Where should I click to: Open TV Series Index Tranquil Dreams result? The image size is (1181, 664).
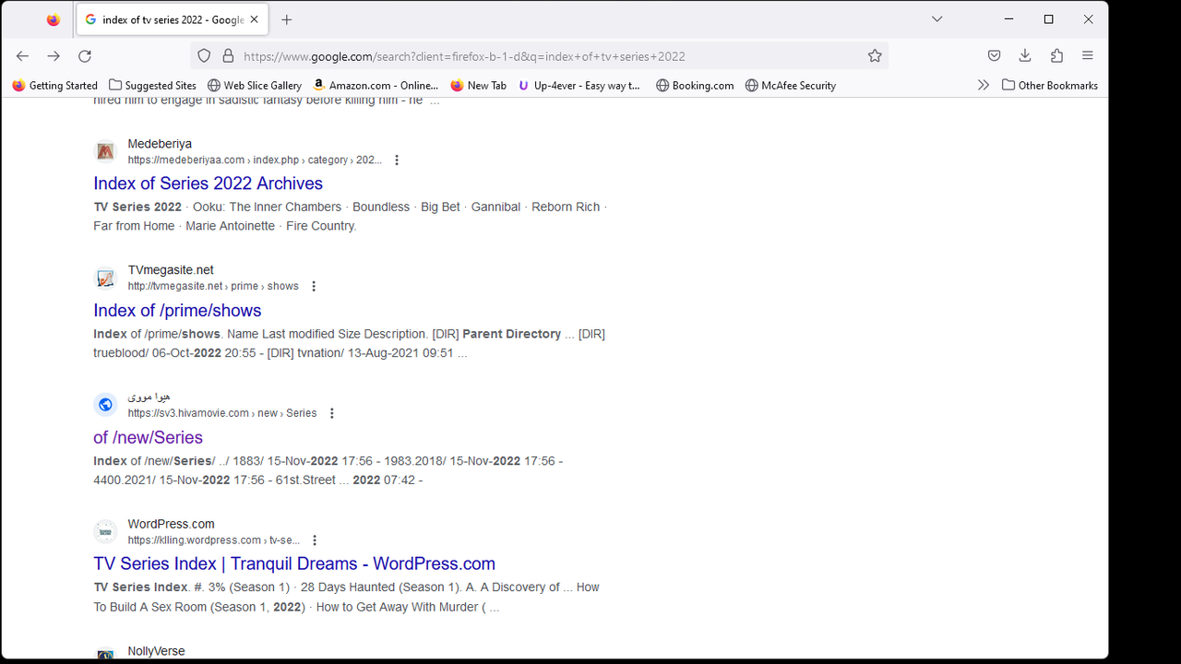click(294, 563)
